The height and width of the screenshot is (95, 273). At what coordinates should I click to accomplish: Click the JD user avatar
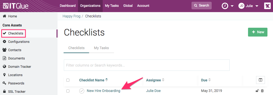click(x=241, y=6)
